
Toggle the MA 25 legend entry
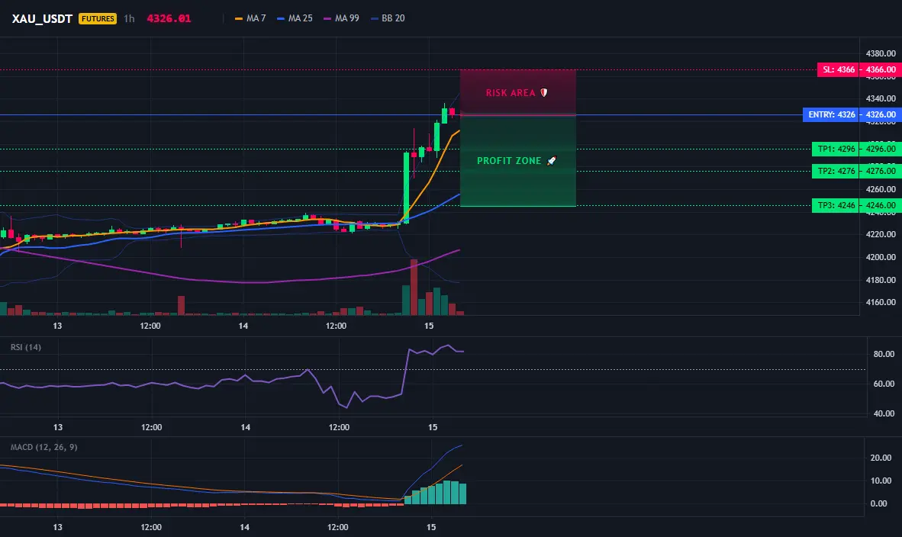point(295,18)
